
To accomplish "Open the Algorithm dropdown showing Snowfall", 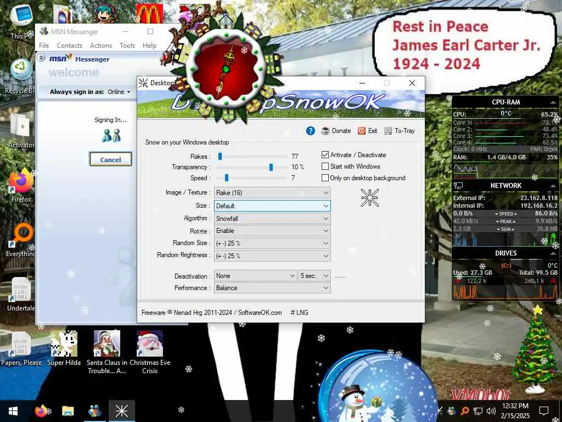I will click(x=272, y=219).
